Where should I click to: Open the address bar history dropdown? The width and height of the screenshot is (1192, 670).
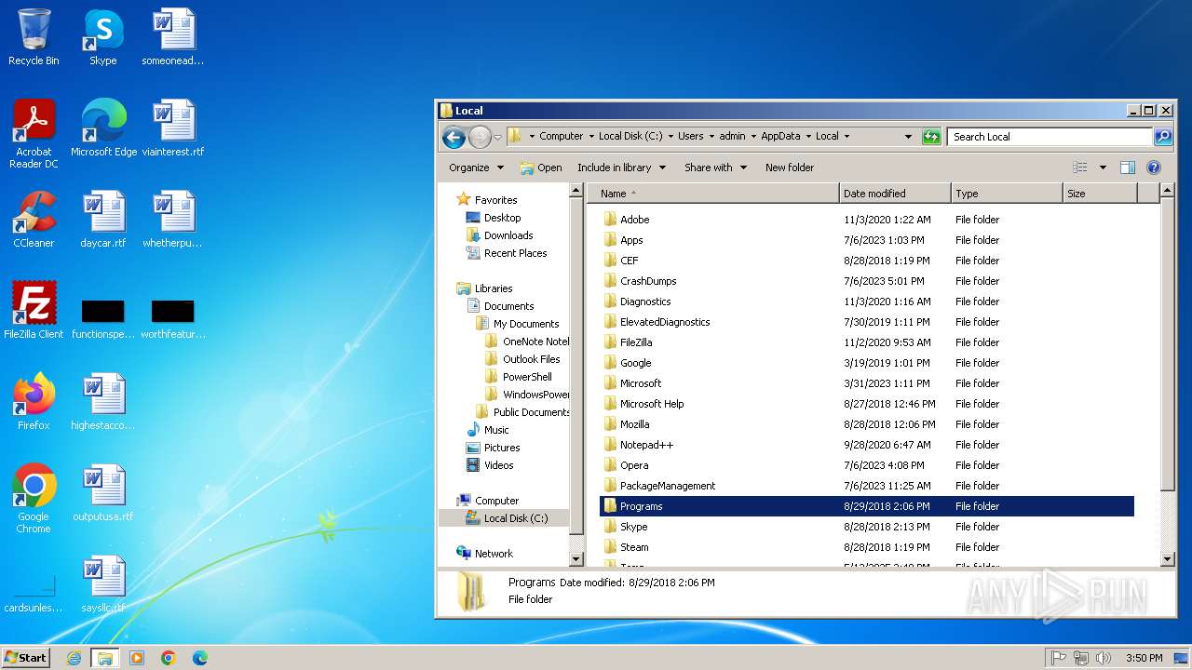(908, 137)
